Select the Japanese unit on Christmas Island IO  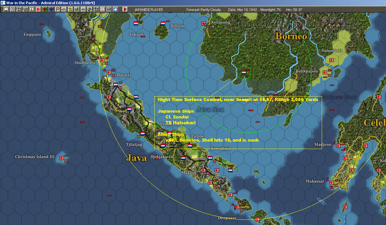61,157
